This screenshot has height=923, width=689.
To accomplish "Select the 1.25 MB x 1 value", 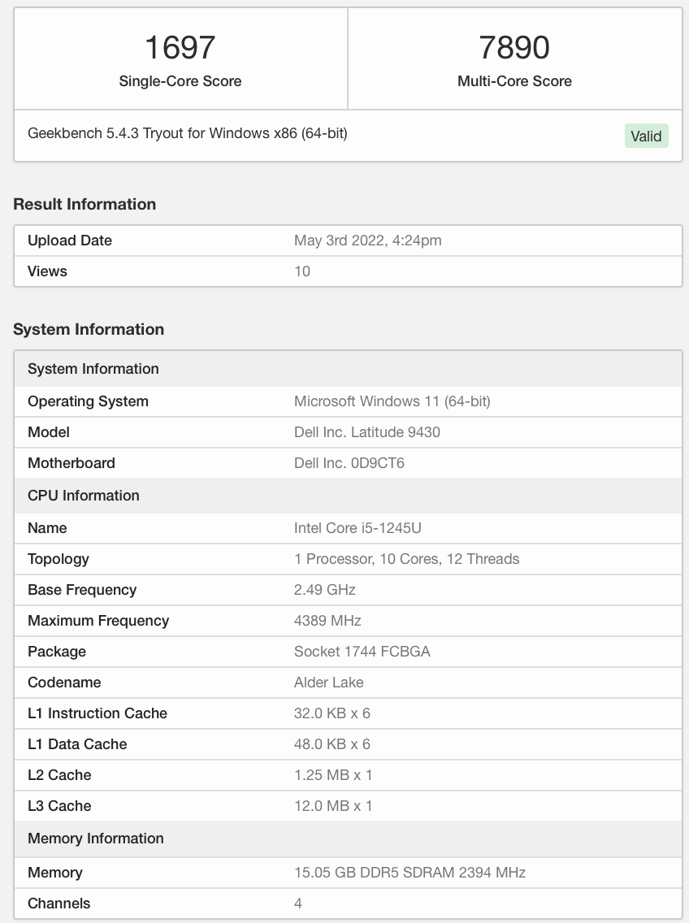I will click(x=333, y=775).
